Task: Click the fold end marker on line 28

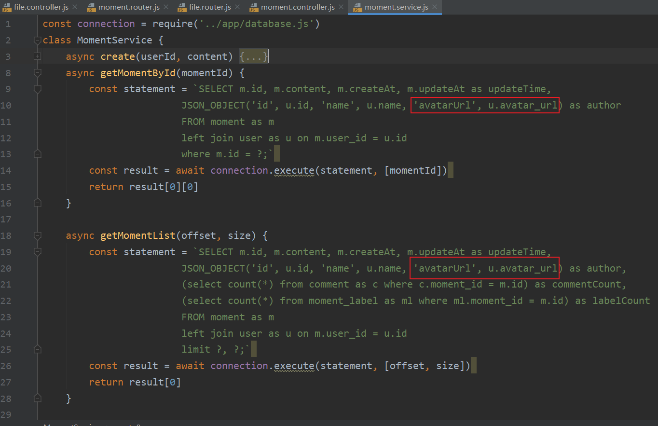Action: [38, 399]
